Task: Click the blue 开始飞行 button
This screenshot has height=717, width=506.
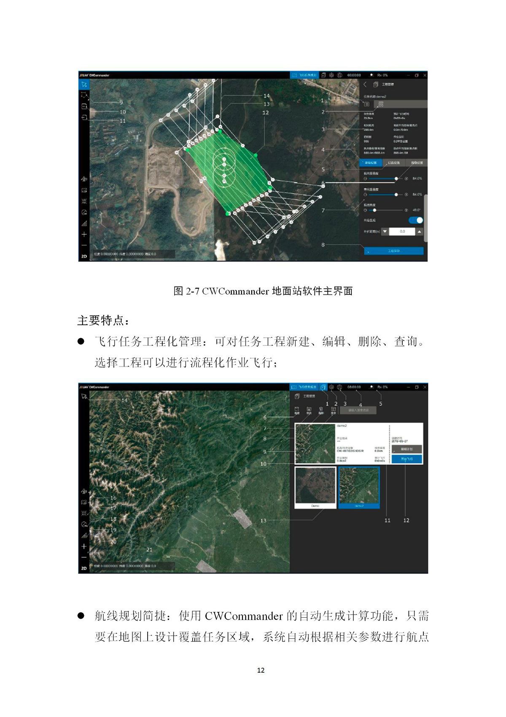Action: coord(406,459)
